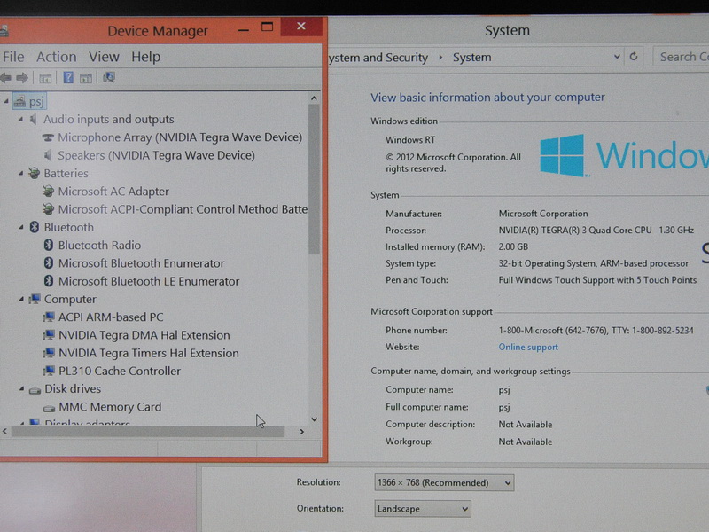Image resolution: width=709 pixels, height=532 pixels.
Task: Select Microsoft Bluetooth Enumerator
Action: pyautogui.click(x=141, y=263)
